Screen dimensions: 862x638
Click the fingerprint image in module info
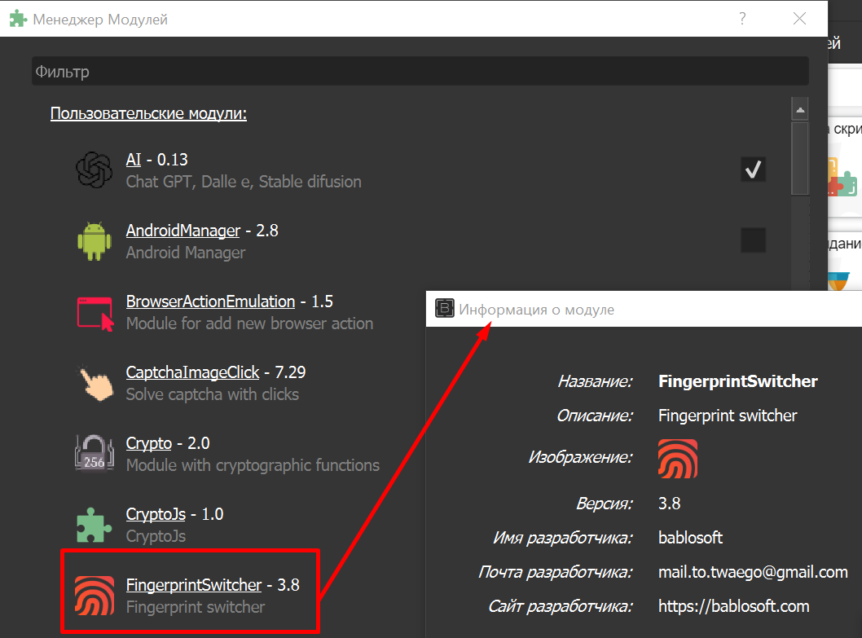pos(677,459)
